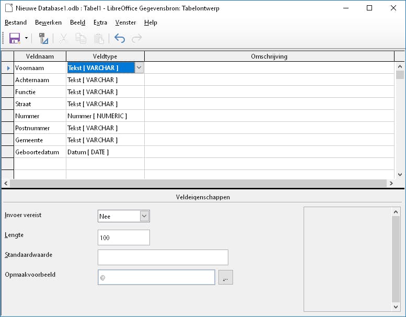406x317 pixels.
Task: Expand the Invoer vereist dropdown
Action: point(145,216)
